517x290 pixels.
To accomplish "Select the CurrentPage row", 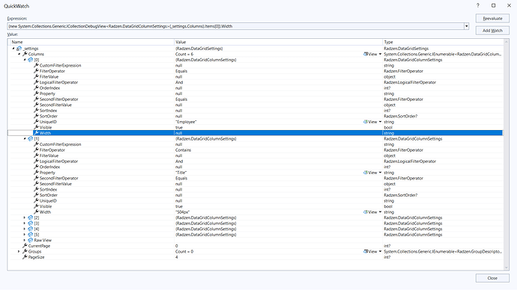I will point(256,246).
